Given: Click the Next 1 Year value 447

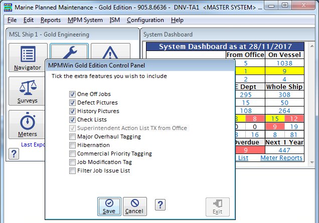Looking at the screenshot, I should pyautogui.click(x=284, y=150).
